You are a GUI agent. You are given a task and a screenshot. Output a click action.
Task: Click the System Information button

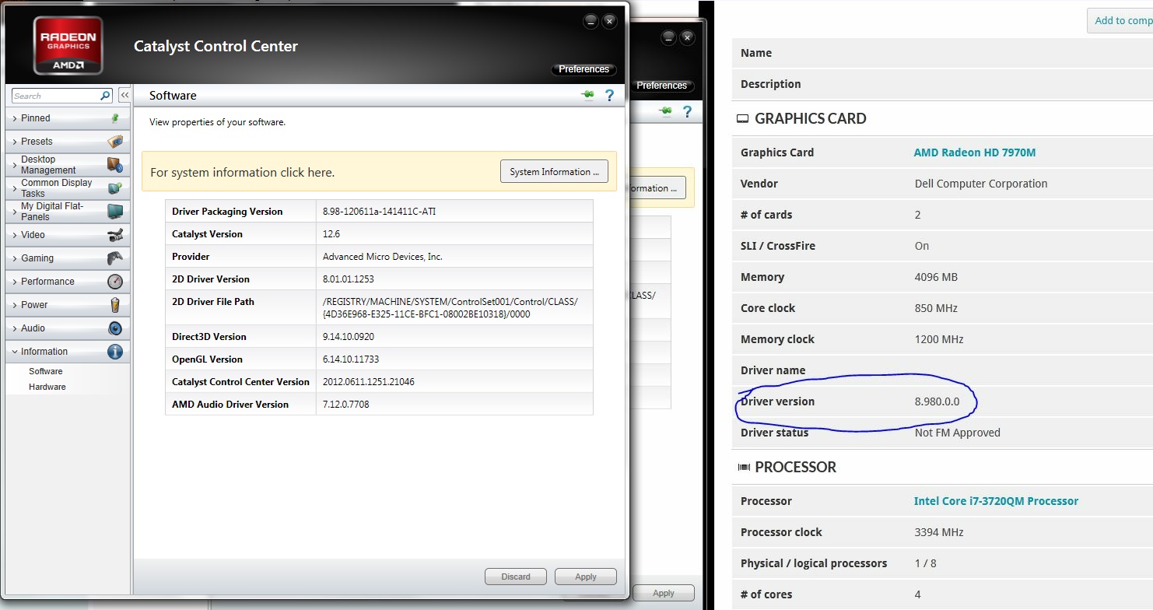[554, 172]
